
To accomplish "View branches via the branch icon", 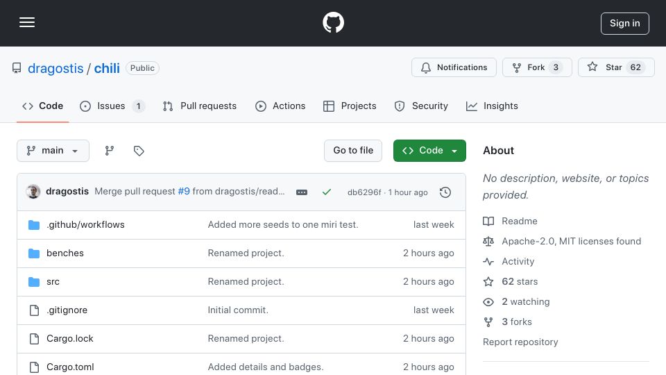I will (x=110, y=151).
